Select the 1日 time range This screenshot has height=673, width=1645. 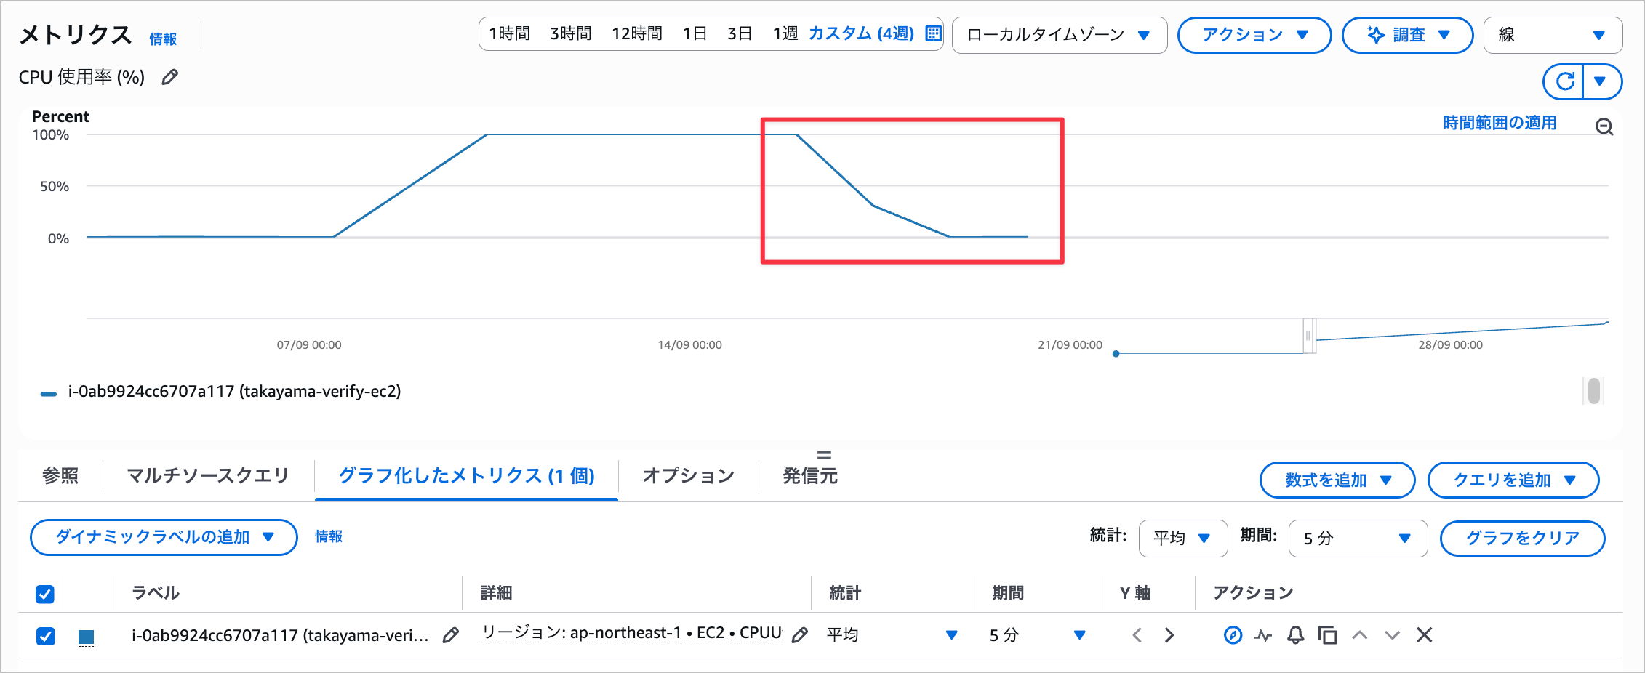click(695, 33)
